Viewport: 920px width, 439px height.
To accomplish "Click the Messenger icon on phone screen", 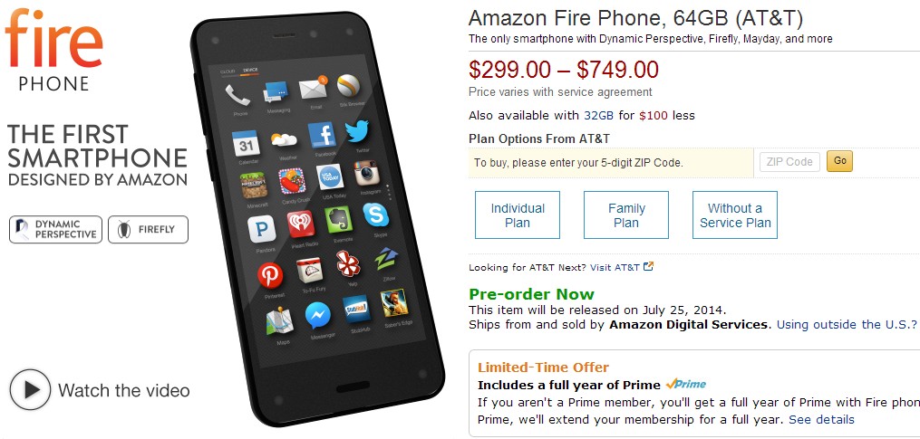I will click(x=318, y=317).
